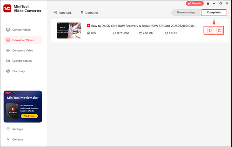Viewport: 232px width, 147px height.
Task: Open the Convert Video section
Action: [23, 30]
